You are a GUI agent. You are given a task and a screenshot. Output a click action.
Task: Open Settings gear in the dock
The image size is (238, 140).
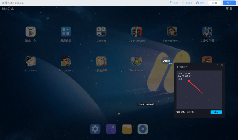click(95, 129)
